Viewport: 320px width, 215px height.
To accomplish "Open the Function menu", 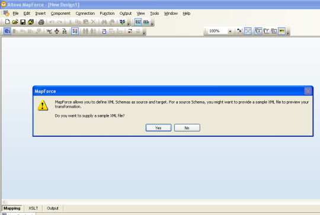I will (x=107, y=14).
